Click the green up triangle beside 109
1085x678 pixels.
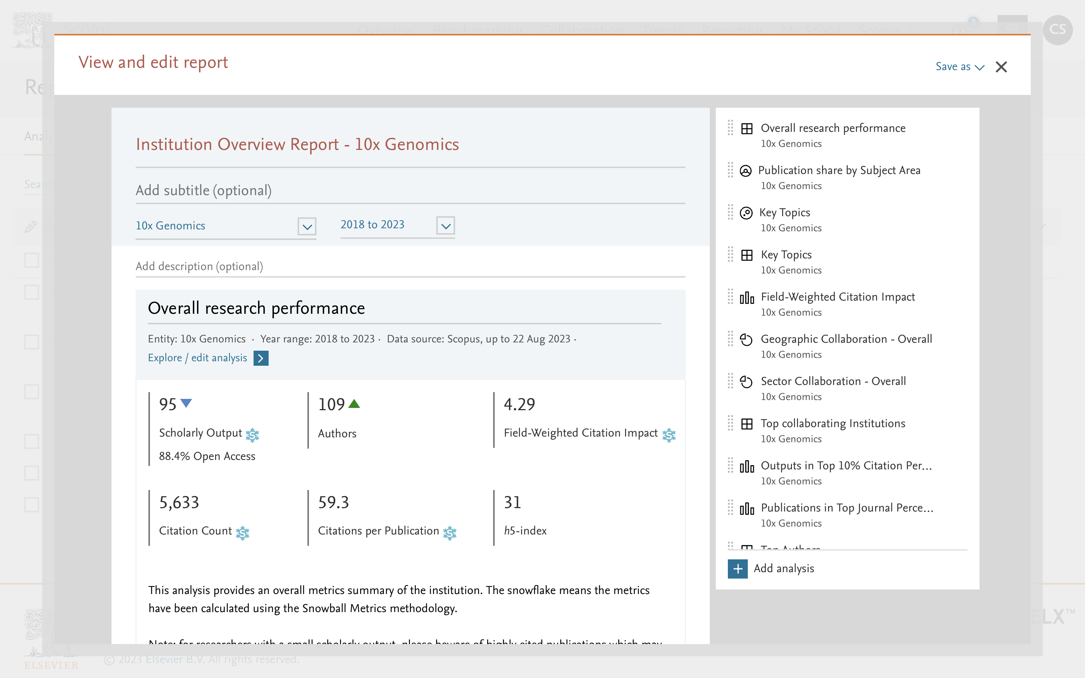[x=354, y=403]
